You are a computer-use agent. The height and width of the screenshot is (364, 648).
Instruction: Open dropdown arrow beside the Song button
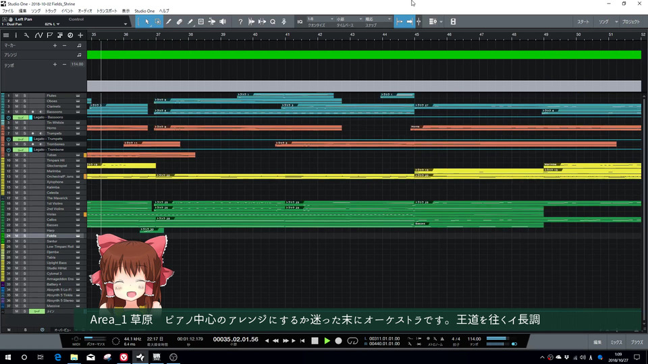(x=616, y=22)
